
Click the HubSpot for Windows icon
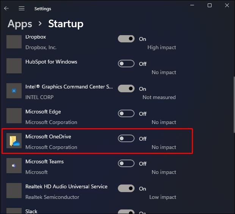14,66
